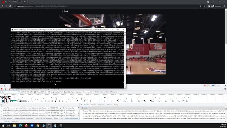The image size is (227, 128).
Task: Toggle the network filter funnel icon
Action: [10, 89]
